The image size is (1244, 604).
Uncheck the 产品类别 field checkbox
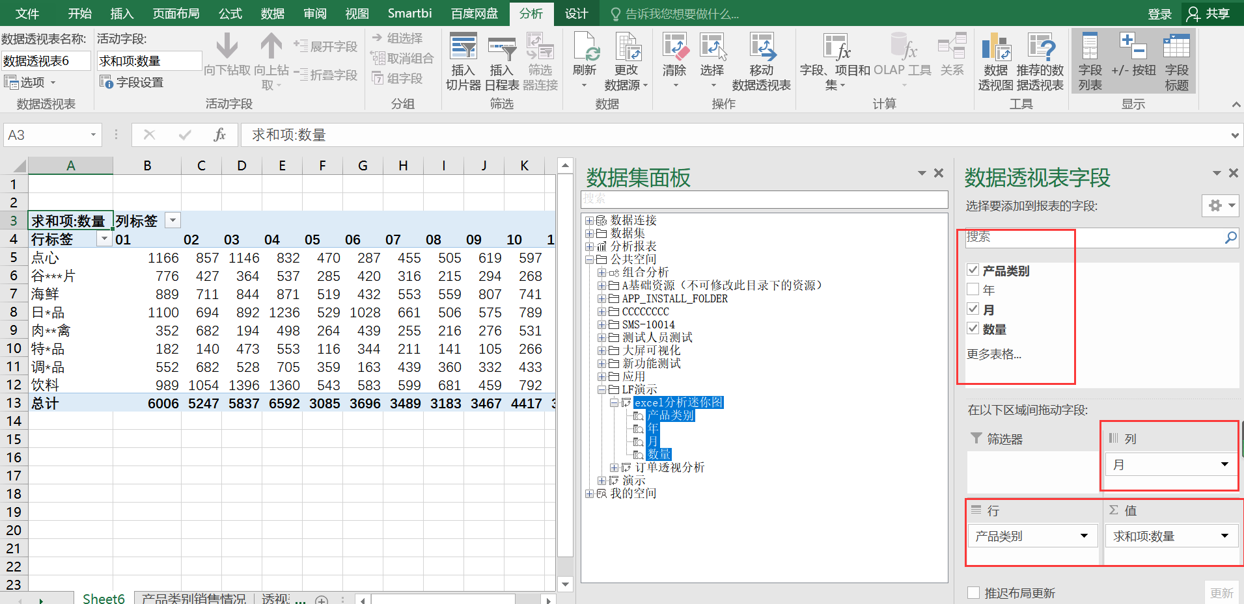pyautogui.click(x=973, y=270)
